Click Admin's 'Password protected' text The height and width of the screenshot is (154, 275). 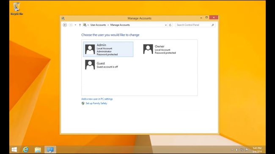(x=107, y=54)
